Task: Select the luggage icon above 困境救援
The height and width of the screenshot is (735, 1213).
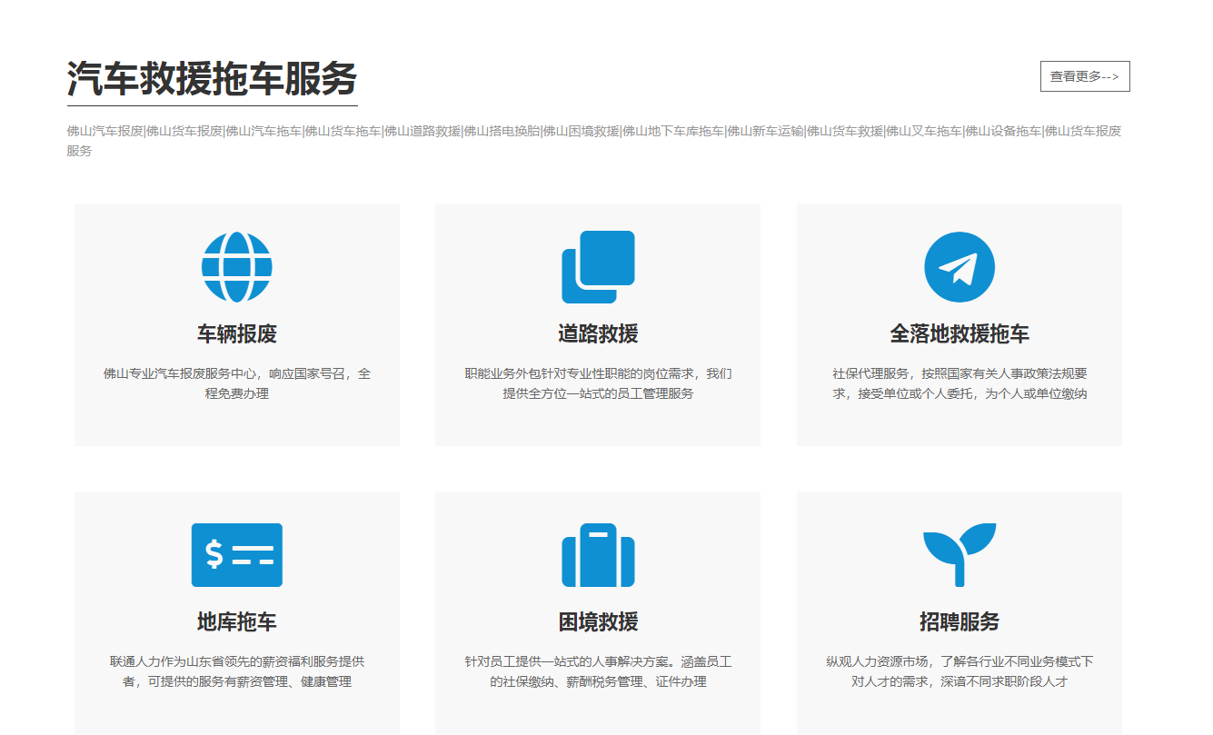Action: click(597, 554)
